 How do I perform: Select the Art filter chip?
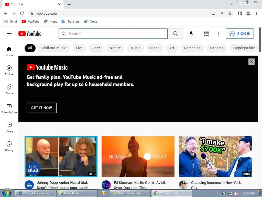pyautogui.click(x=172, y=48)
